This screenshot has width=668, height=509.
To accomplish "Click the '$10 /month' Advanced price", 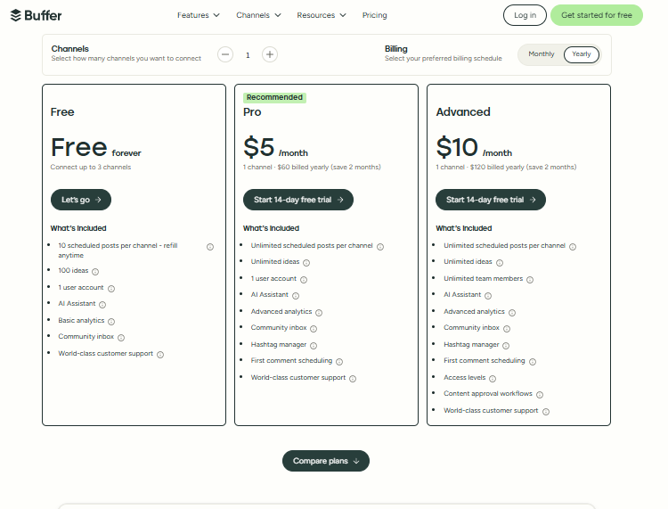I will point(474,147).
